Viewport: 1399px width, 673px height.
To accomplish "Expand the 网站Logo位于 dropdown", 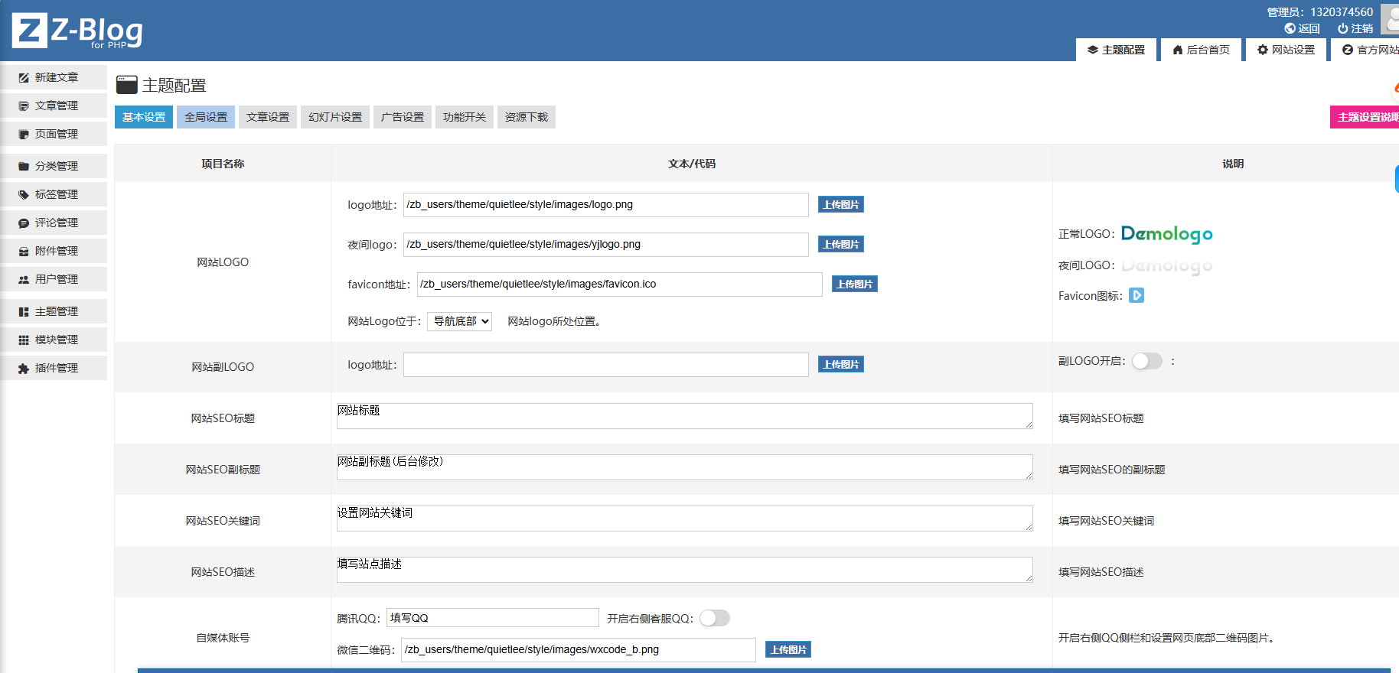I will (x=459, y=321).
